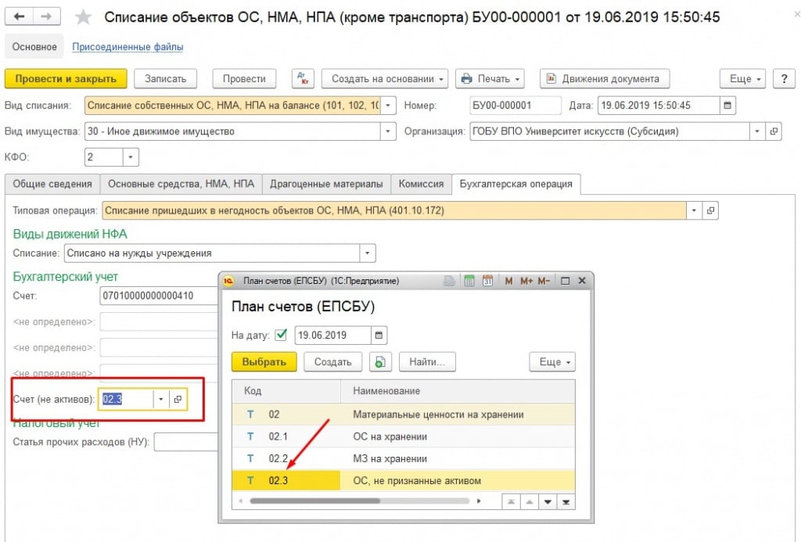801x542 pixels.
Task: Click open-form icon next to Организация field
Action: (x=774, y=131)
